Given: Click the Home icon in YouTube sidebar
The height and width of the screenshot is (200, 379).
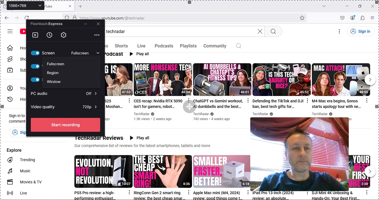Looking at the screenshot, I should [x=10, y=48].
